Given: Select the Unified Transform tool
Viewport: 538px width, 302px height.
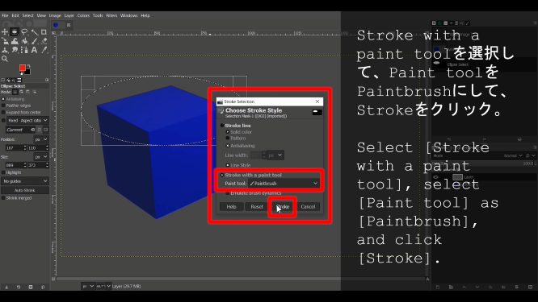Looking at the screenshot, I should tap(5, 41).
